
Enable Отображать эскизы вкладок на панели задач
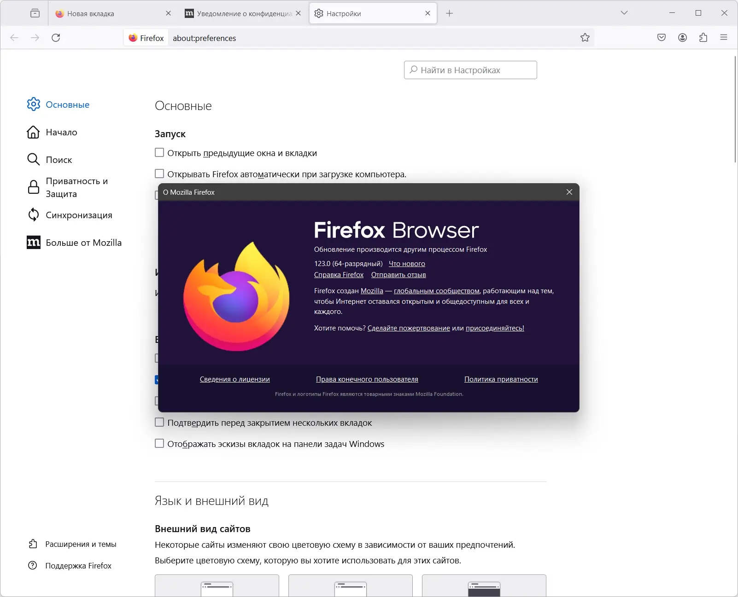coord(159,443)
